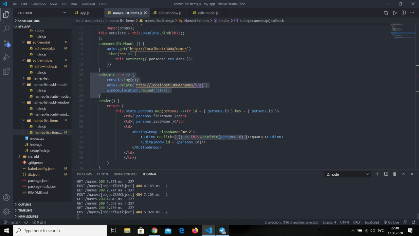Open notifications bell in the status bar

pos(413,222)
